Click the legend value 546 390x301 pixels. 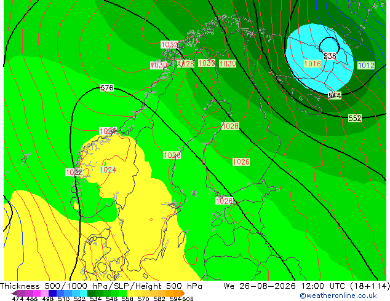click(111, 299)
